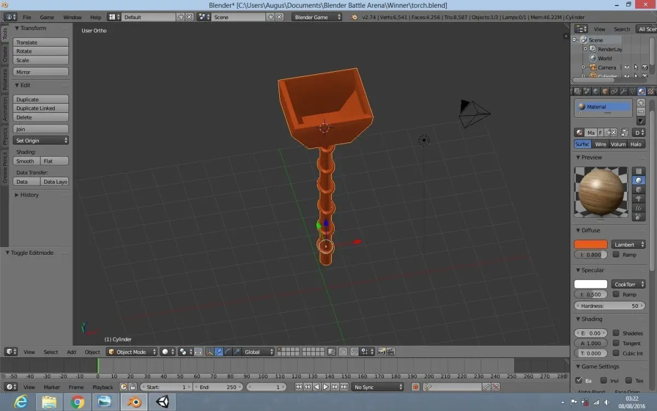Screen dimensions: 657x411
Task: Jump to the last frame with skip-to-end control
Action: coord(345,387)
